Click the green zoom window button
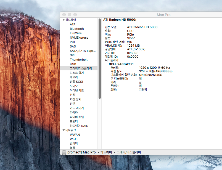Viewport: 222px width, 170px height. pos(75,14)
